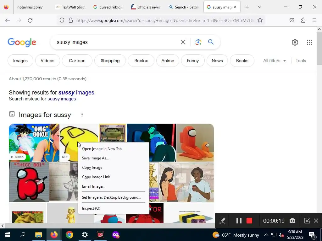Clear the search box with the X icon
322x241 pixels.
tap(183, 42)
